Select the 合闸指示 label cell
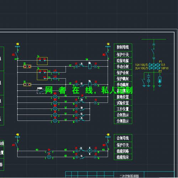The height and width of the screenshot is (178, 178). point(123,115)
